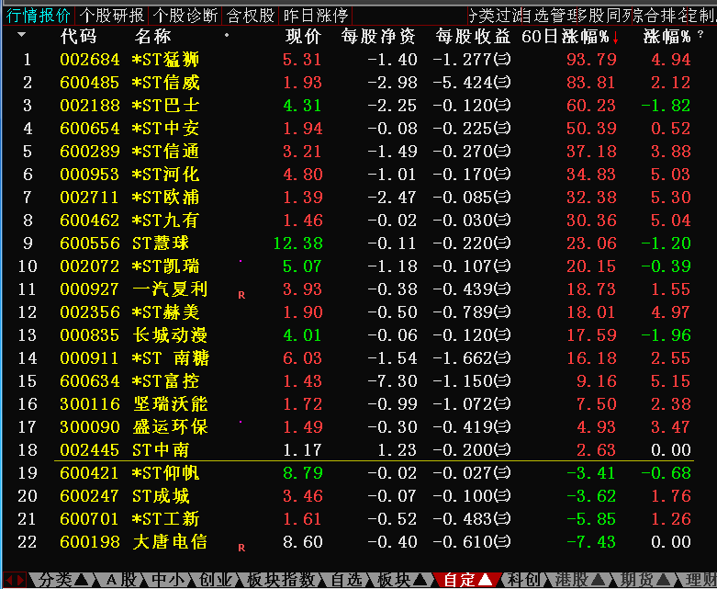Select the stock name *ST仰帆
The image size is (717, 589).
[165, 472]
